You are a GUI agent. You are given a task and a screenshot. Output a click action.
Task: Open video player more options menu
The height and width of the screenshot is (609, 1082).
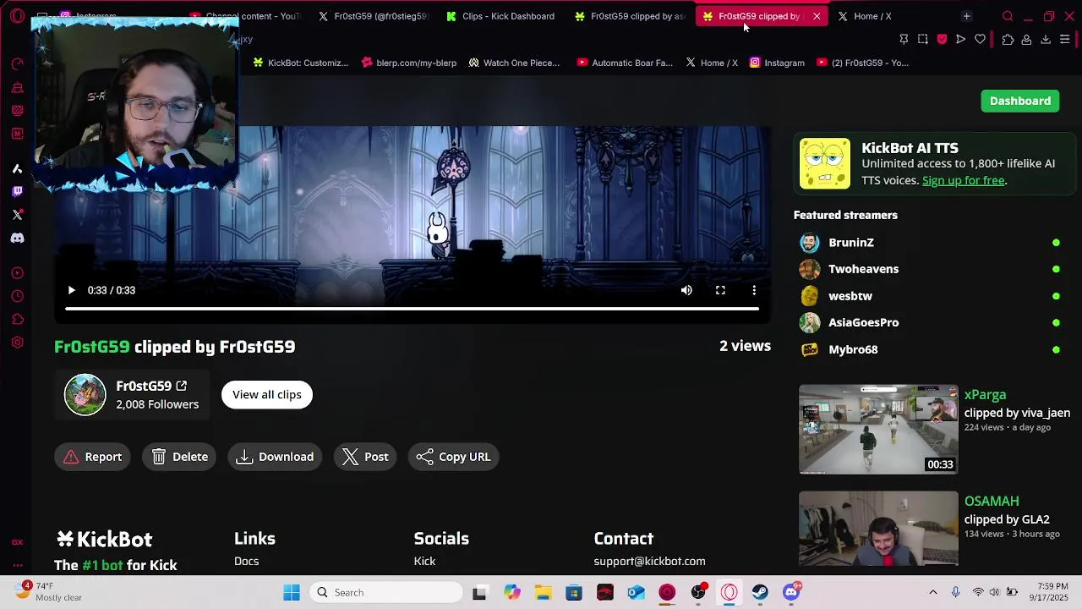coord(754,290)
